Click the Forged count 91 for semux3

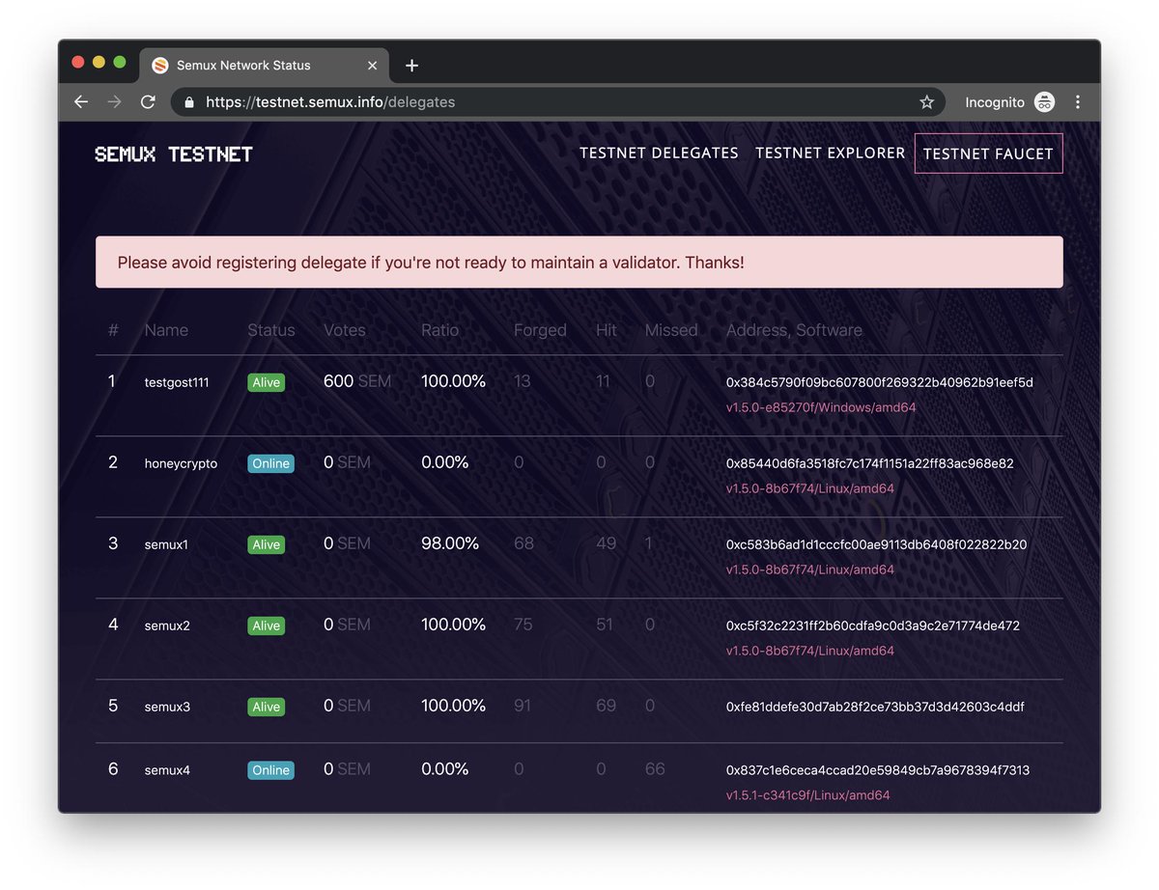point(523,706)
